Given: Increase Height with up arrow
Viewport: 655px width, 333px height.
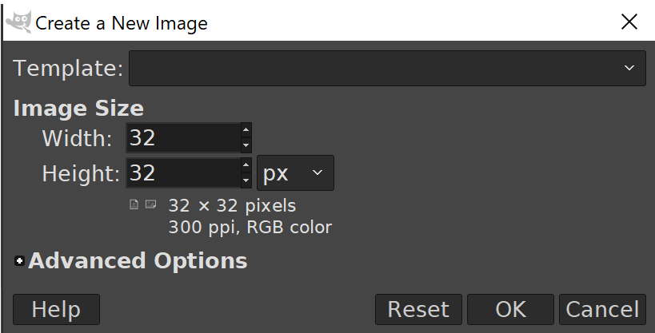Looking at the screenshot, I should pos(246,165).
